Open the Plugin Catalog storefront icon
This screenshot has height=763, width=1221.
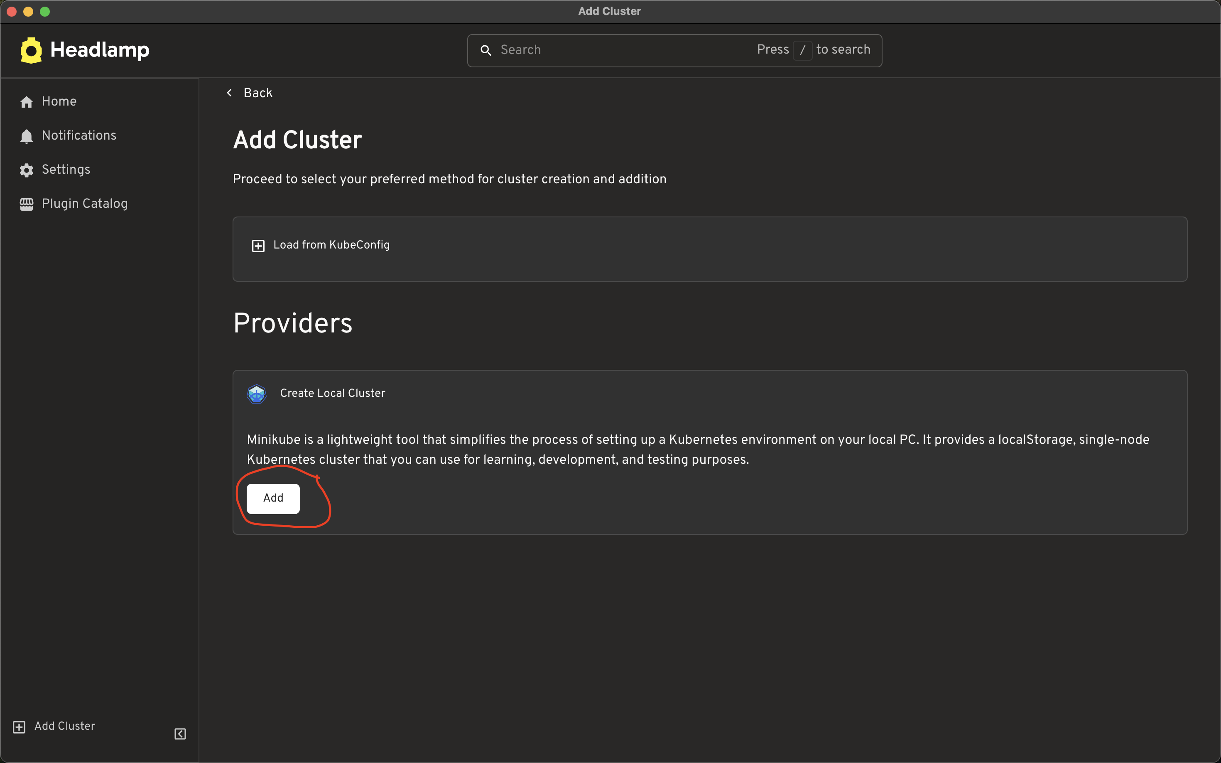pos(26,204)
